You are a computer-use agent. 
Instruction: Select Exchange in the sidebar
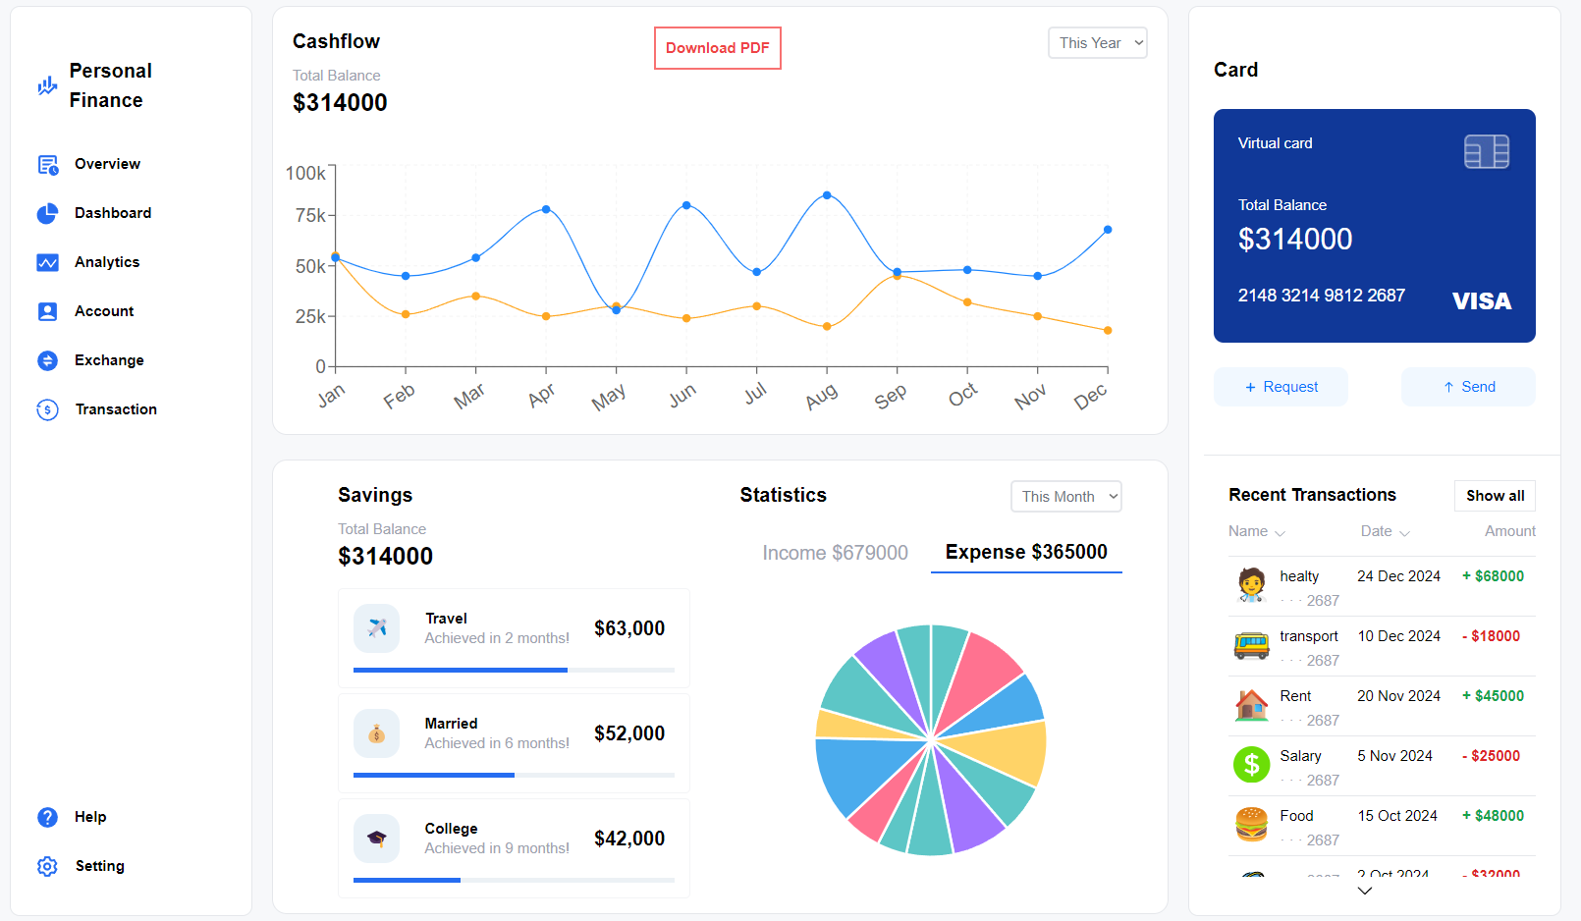pos(109,360)
